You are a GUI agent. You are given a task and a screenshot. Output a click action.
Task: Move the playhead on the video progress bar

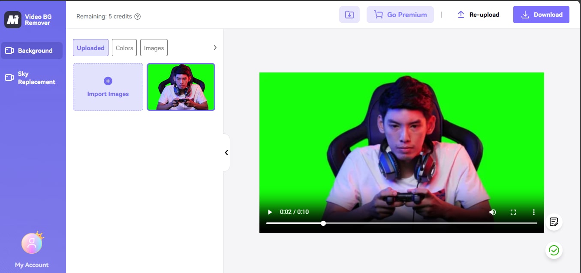[x=323, y=223]
